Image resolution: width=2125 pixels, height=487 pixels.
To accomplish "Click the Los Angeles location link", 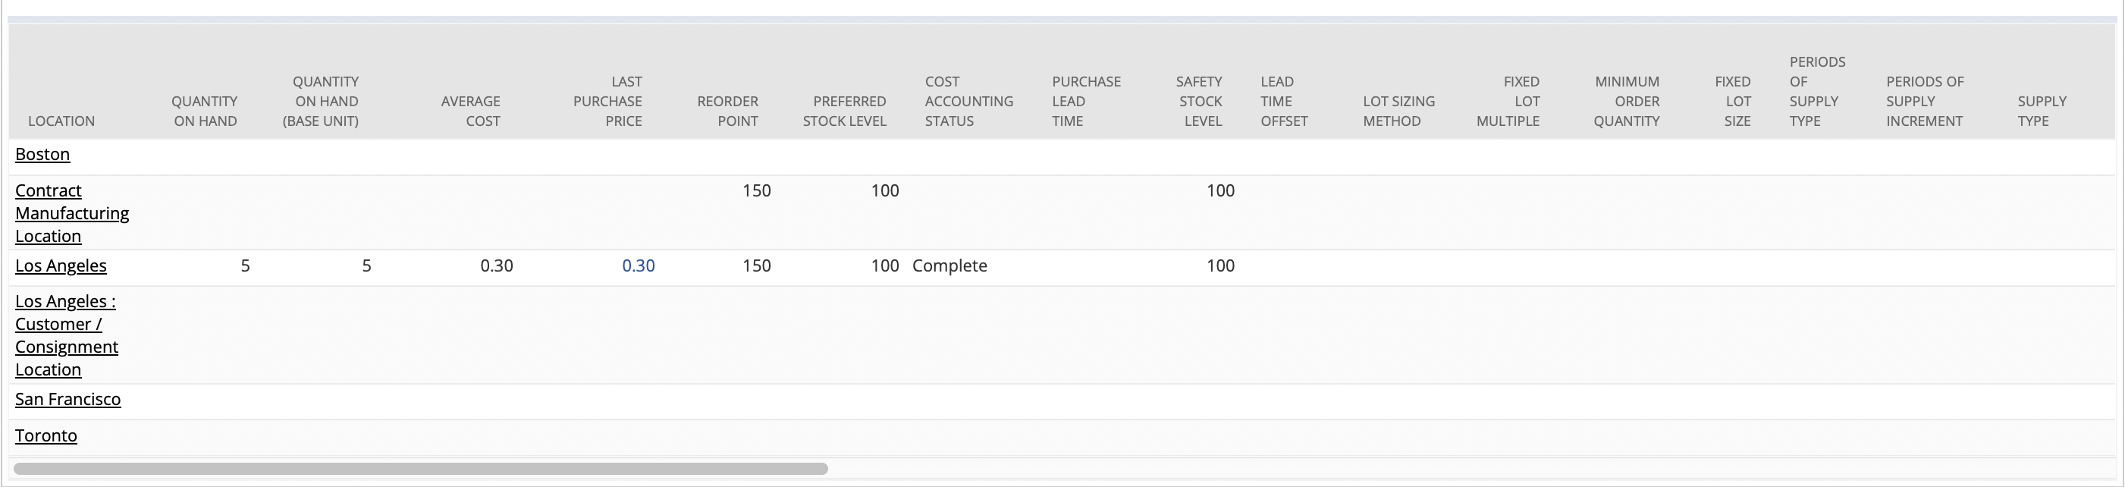I will pyautogui.click(x=60, y=265).
